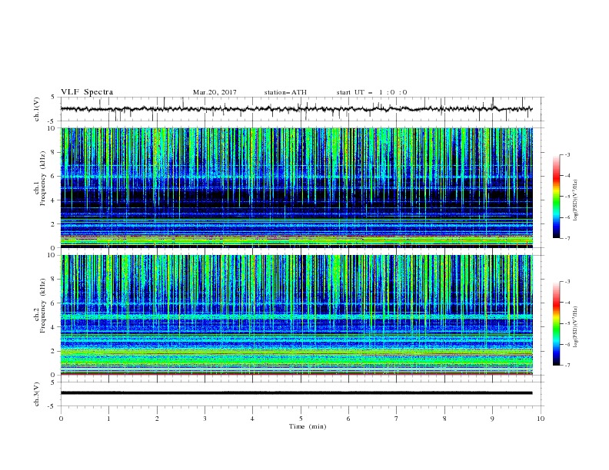The image size is (609, 470).
Task: Click time axis tick label "9"
Action: coord(492,419)
